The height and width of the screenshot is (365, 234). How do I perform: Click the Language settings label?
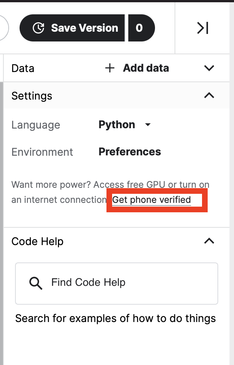coord(36,125)
